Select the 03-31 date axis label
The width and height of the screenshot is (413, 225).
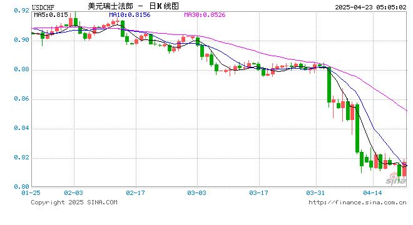tap(315, 193)
